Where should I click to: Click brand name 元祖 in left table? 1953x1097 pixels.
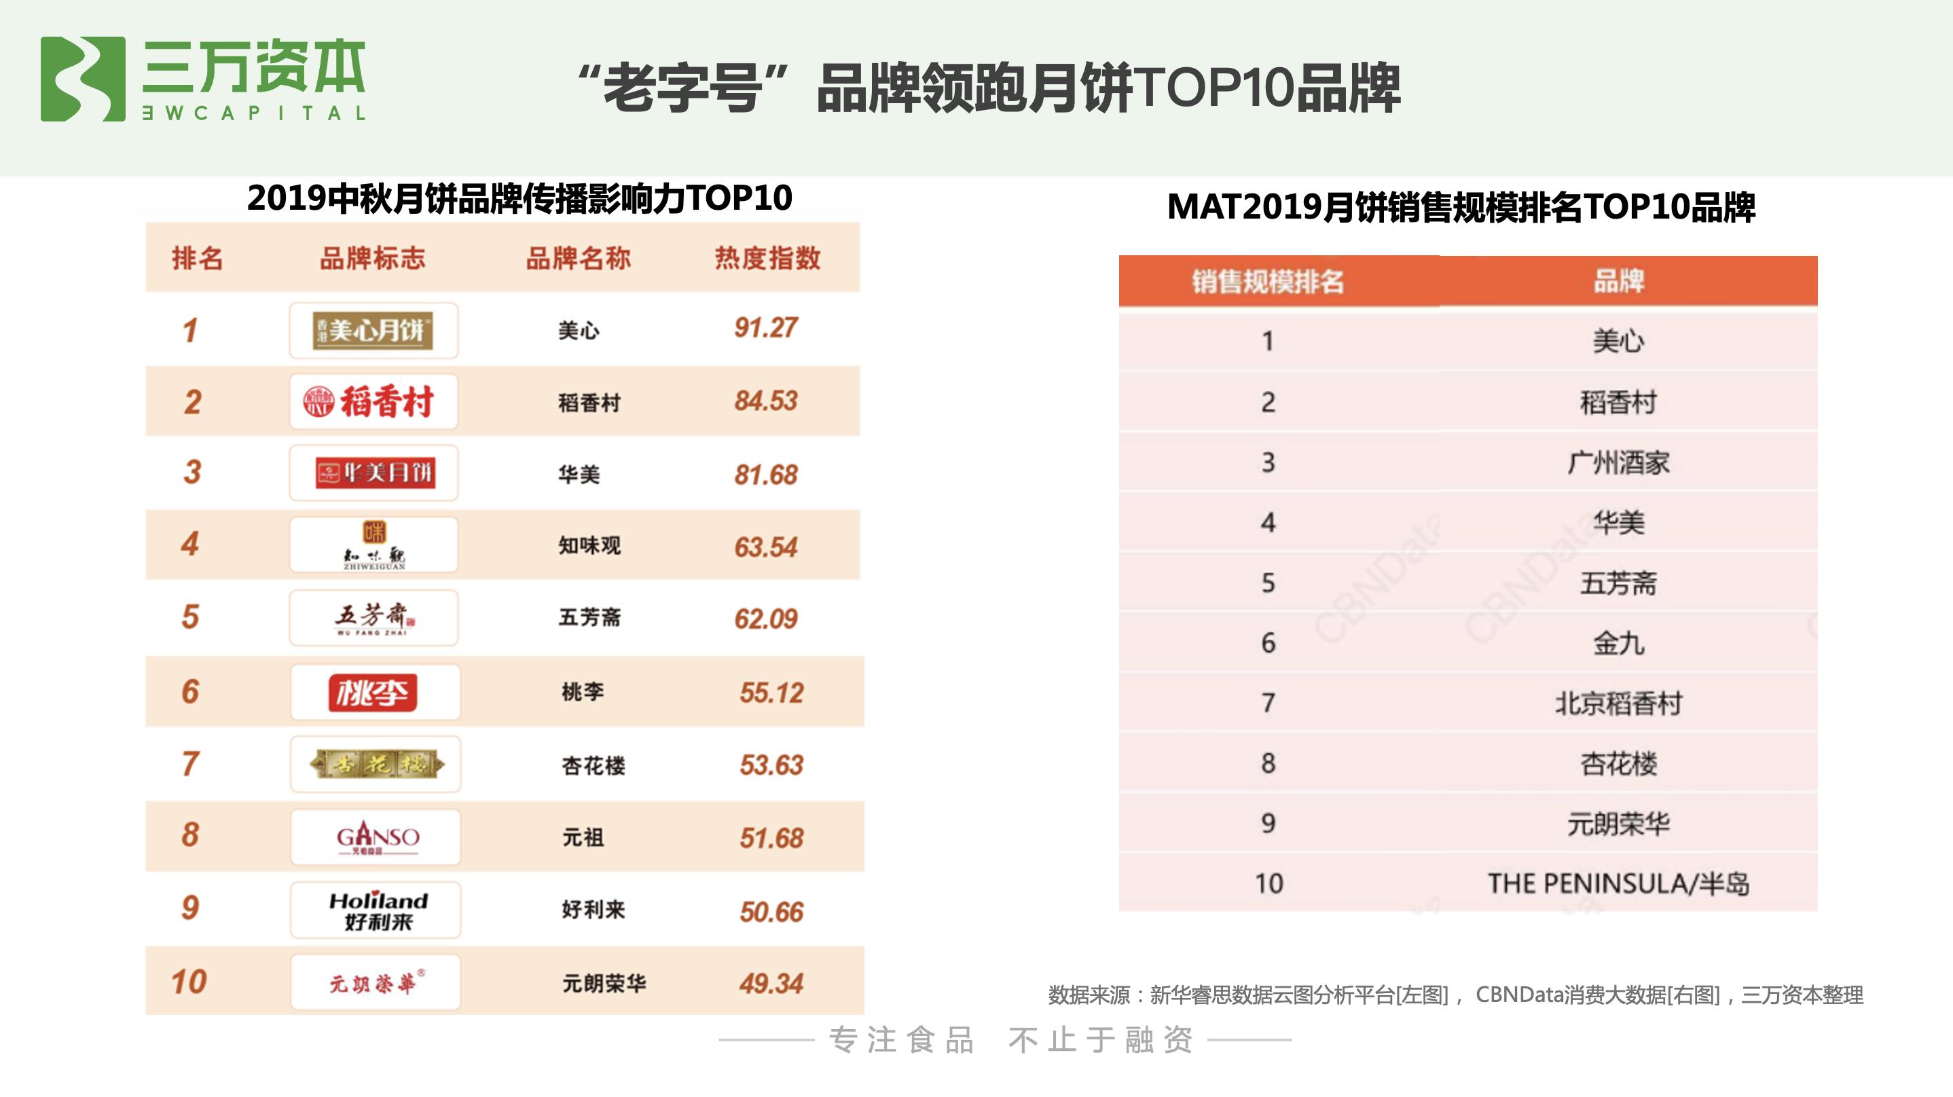583,837
